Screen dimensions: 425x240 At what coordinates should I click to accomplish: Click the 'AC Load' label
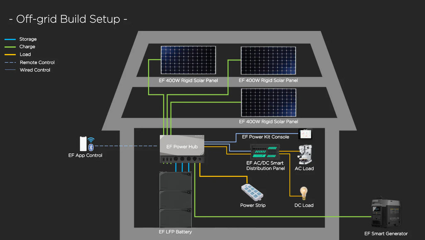pyautogui.click(x=304, y=168)
